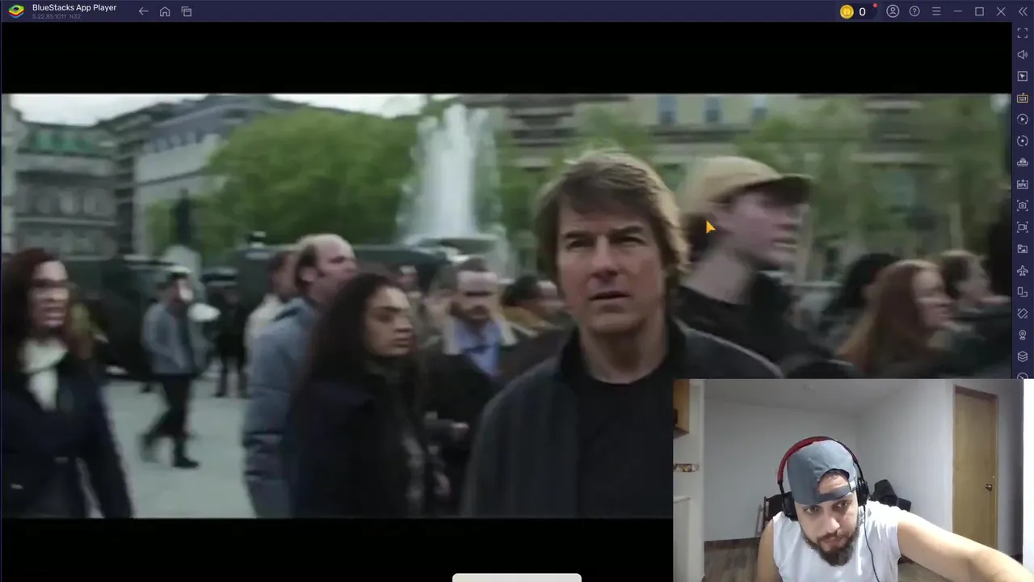The height and width of the screenshot is (582, 1034).
Task: Open the recent apps view
Action: [x=187, y=11]
